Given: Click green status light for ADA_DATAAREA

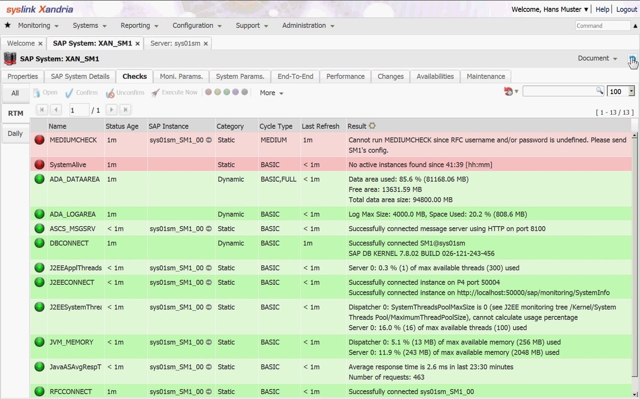Looking at the screenshot, I should click(x=39, y=178).
